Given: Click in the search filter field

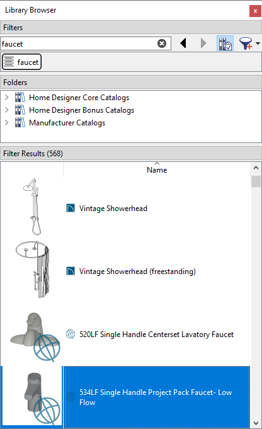Looking at the screenshot, I should (x=78, y=43).
